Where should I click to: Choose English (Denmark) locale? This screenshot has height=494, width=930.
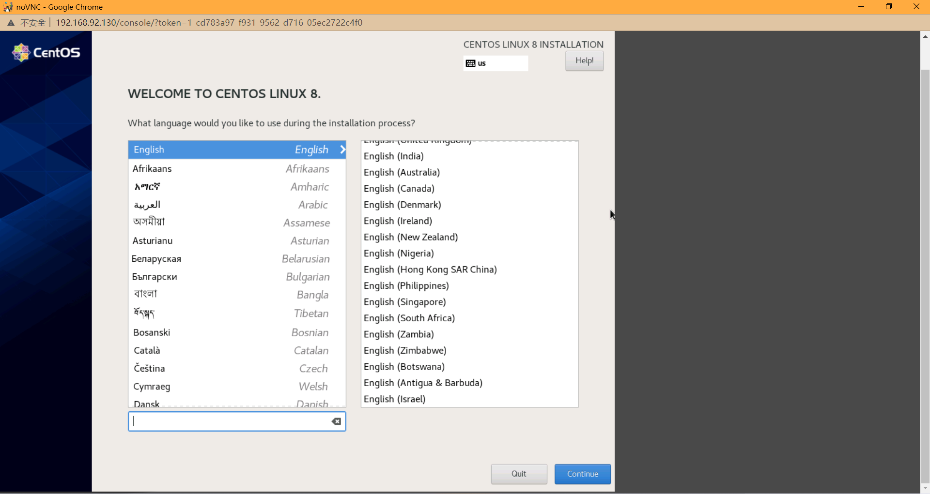click(469, 205)
